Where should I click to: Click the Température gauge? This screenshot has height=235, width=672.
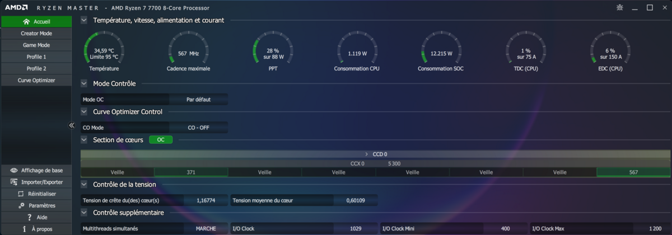(104, 51)
